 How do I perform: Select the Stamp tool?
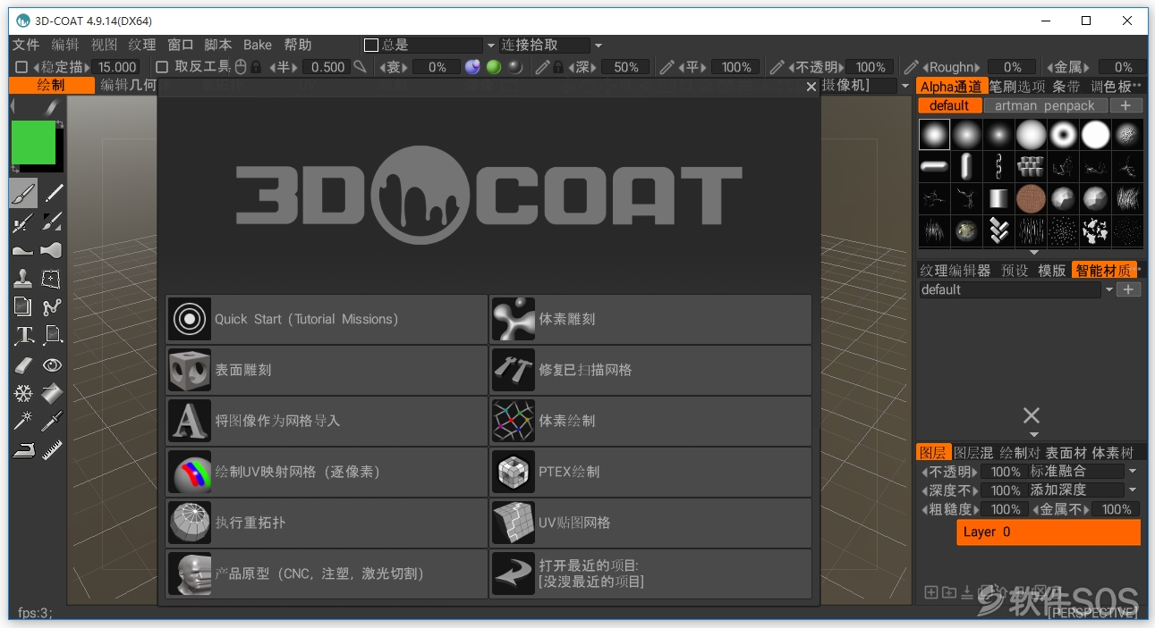[x=23, y=279]
